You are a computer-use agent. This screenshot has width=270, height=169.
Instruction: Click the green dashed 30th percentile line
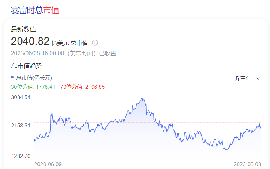pyautogui.click(x=107, y=135)
